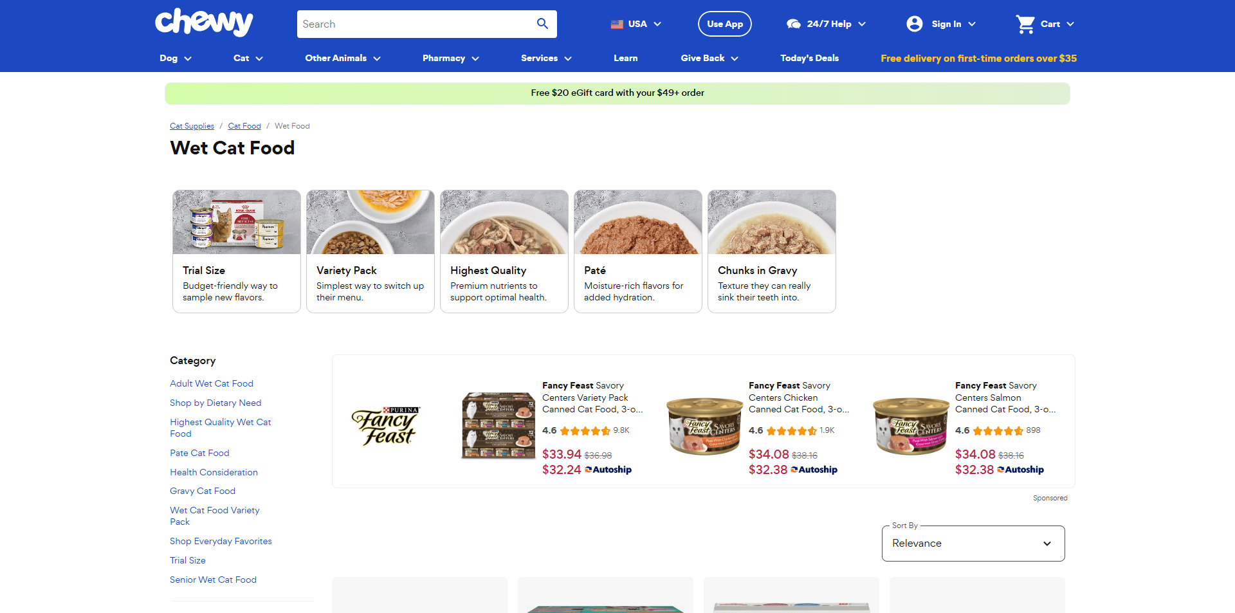1235x613 pixels.
Task: Open the shopping cart icon
Action: coord(1025,24)
